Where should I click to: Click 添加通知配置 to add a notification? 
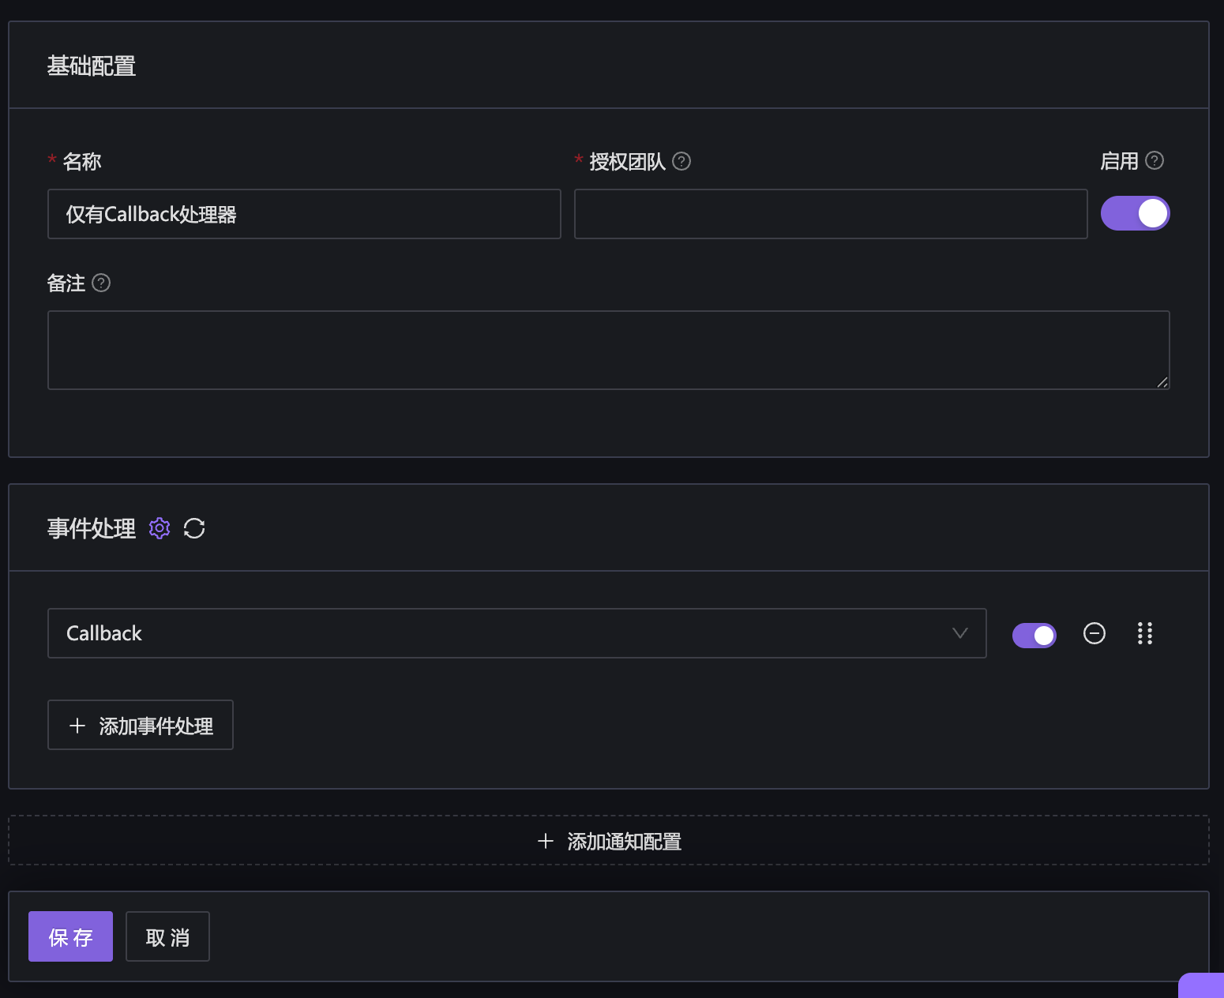(608, 841)
